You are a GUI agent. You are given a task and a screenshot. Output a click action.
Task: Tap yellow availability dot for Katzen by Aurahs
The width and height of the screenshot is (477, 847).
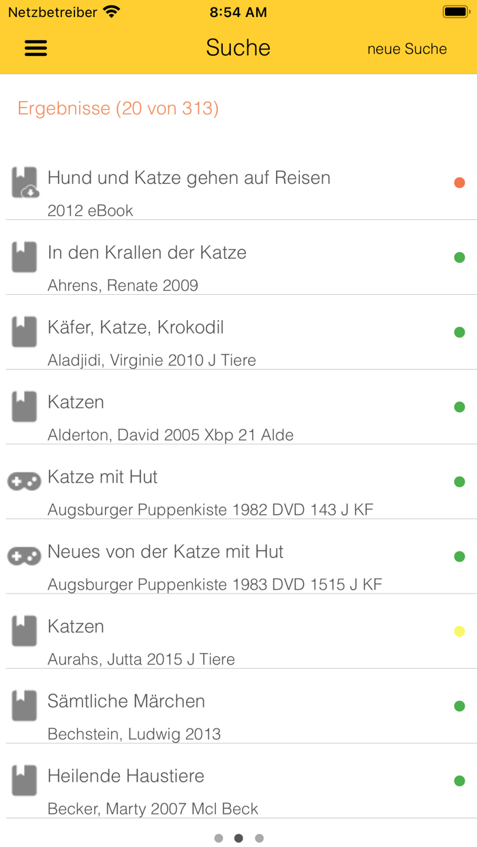(459, 631)
